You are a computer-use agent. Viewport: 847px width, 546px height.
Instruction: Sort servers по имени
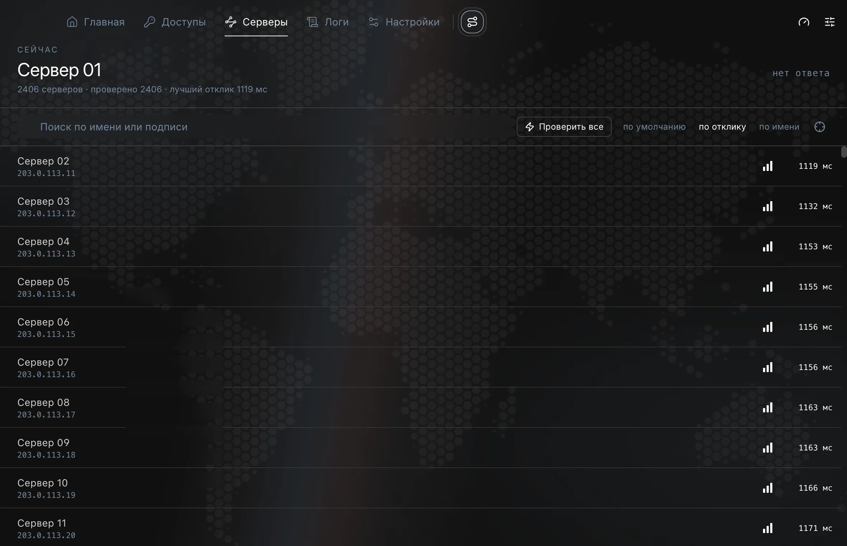(x=779, y=127)
